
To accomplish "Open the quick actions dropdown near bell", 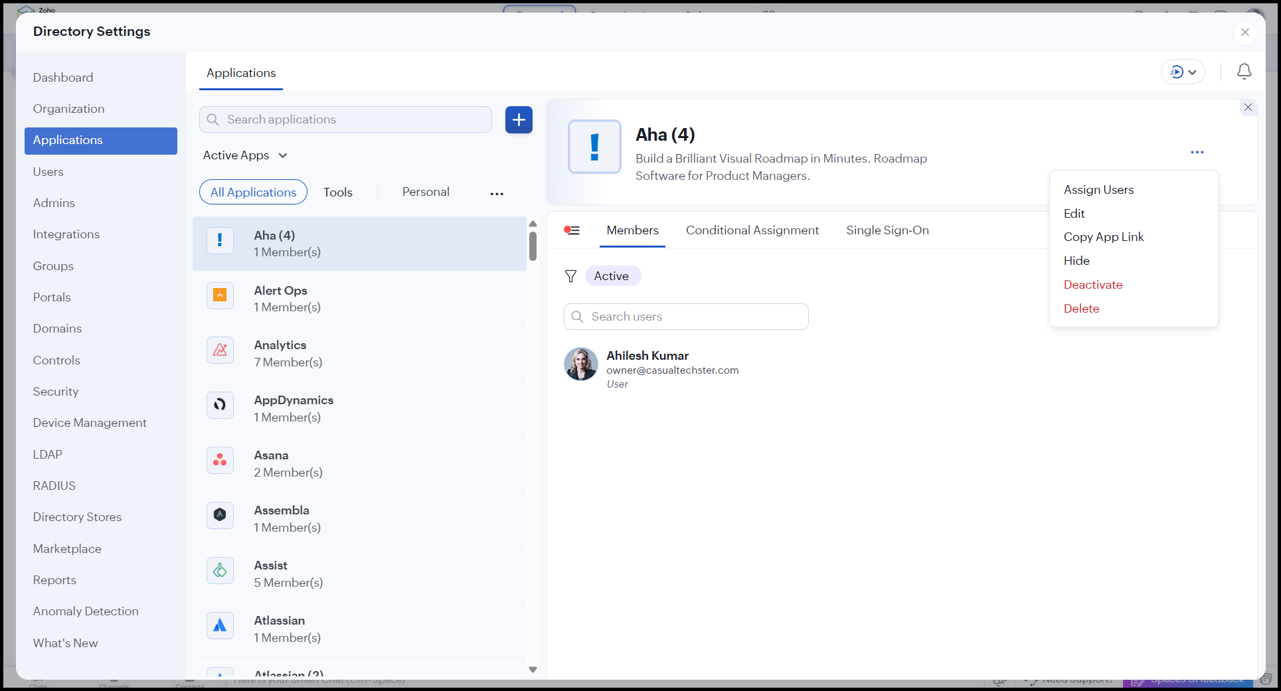I will click(x=1183, y=72).
